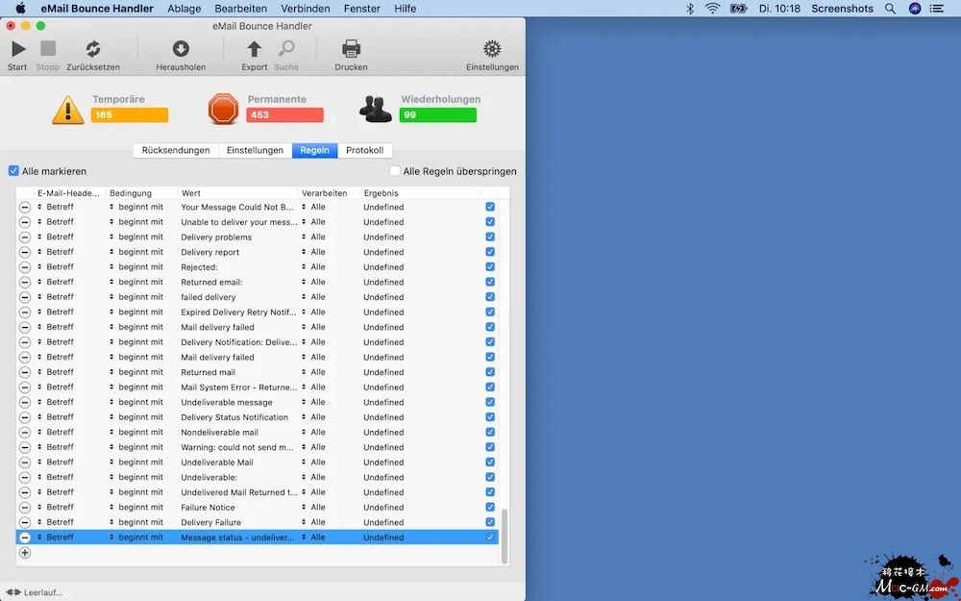Viewport: 961px width, 601px height.
Task: Click the Spotlight search icon in menu bar
Action: click(x=891, y=9)
